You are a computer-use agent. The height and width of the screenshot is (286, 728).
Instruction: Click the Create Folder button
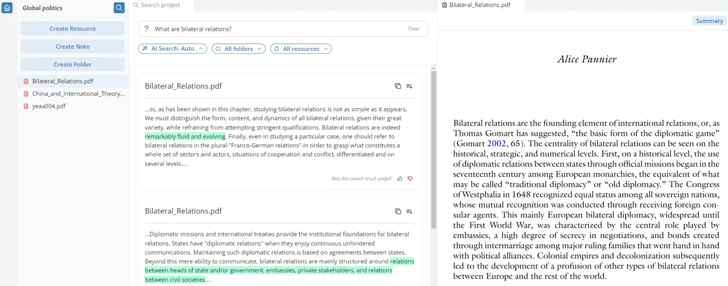click(73, 64)
